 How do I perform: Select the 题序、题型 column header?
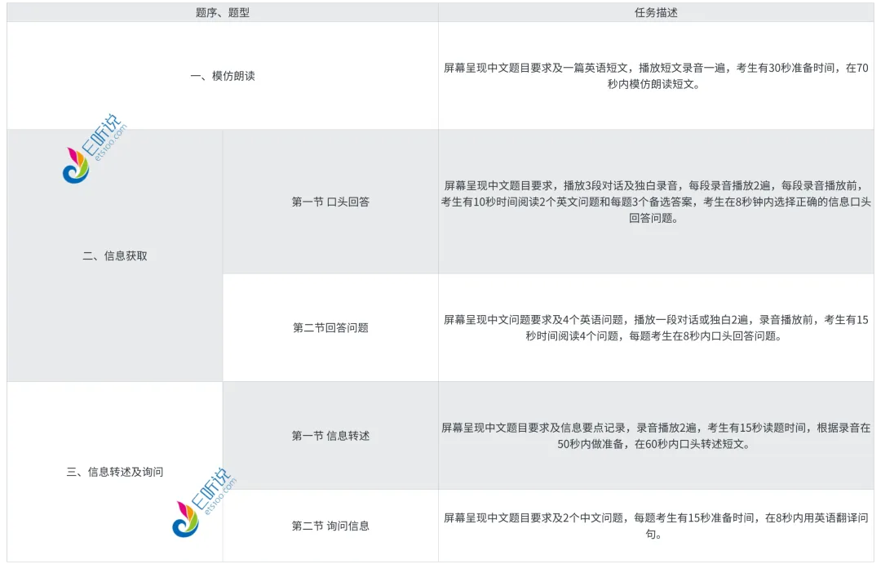(x=219, y=12)
